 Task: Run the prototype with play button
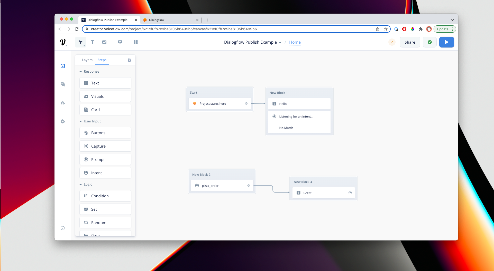[447, 42]
